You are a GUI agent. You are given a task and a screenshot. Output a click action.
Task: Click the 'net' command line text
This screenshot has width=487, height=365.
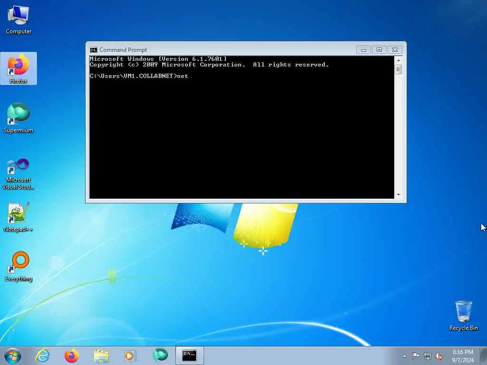coord(183,76)
